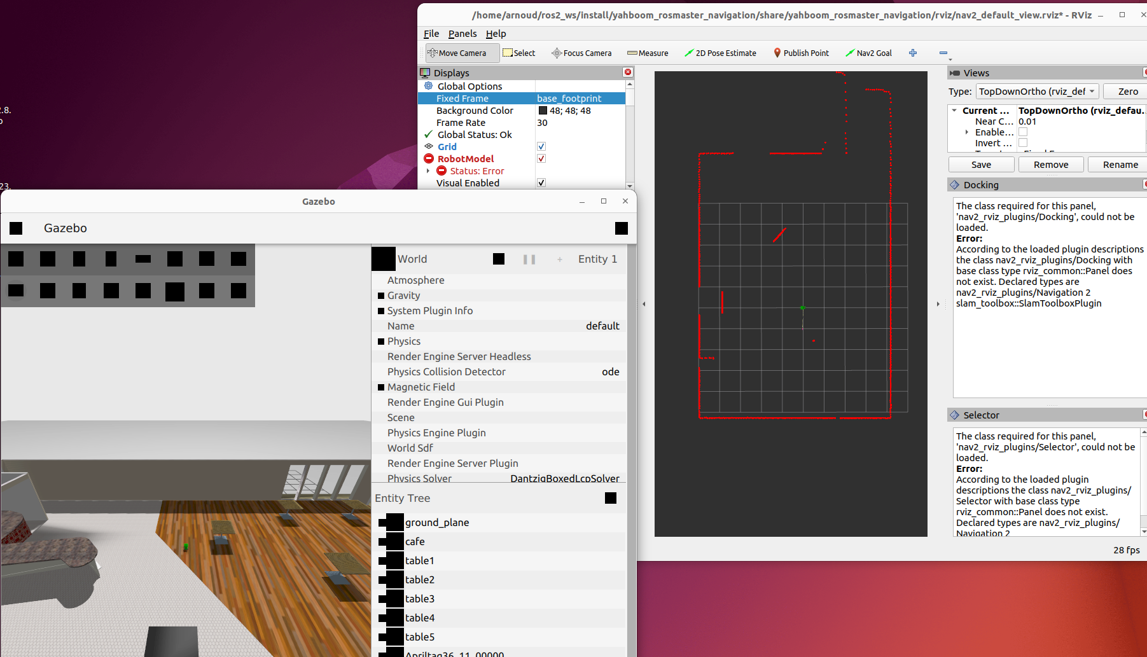This screenshot has height=657, width=1147.
Task: Uncheck the RobotModel display checkbox
Action: click(x=541, y=159)
